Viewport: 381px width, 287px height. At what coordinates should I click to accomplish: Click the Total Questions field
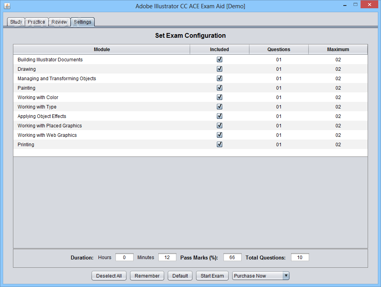point(300,258)
